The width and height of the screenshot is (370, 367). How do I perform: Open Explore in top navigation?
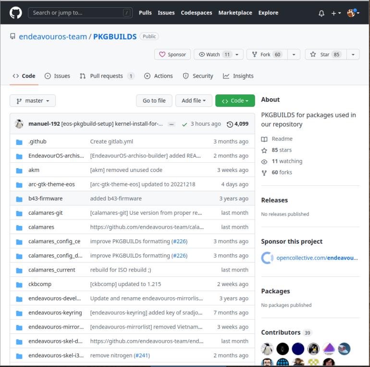coord(268,13)
